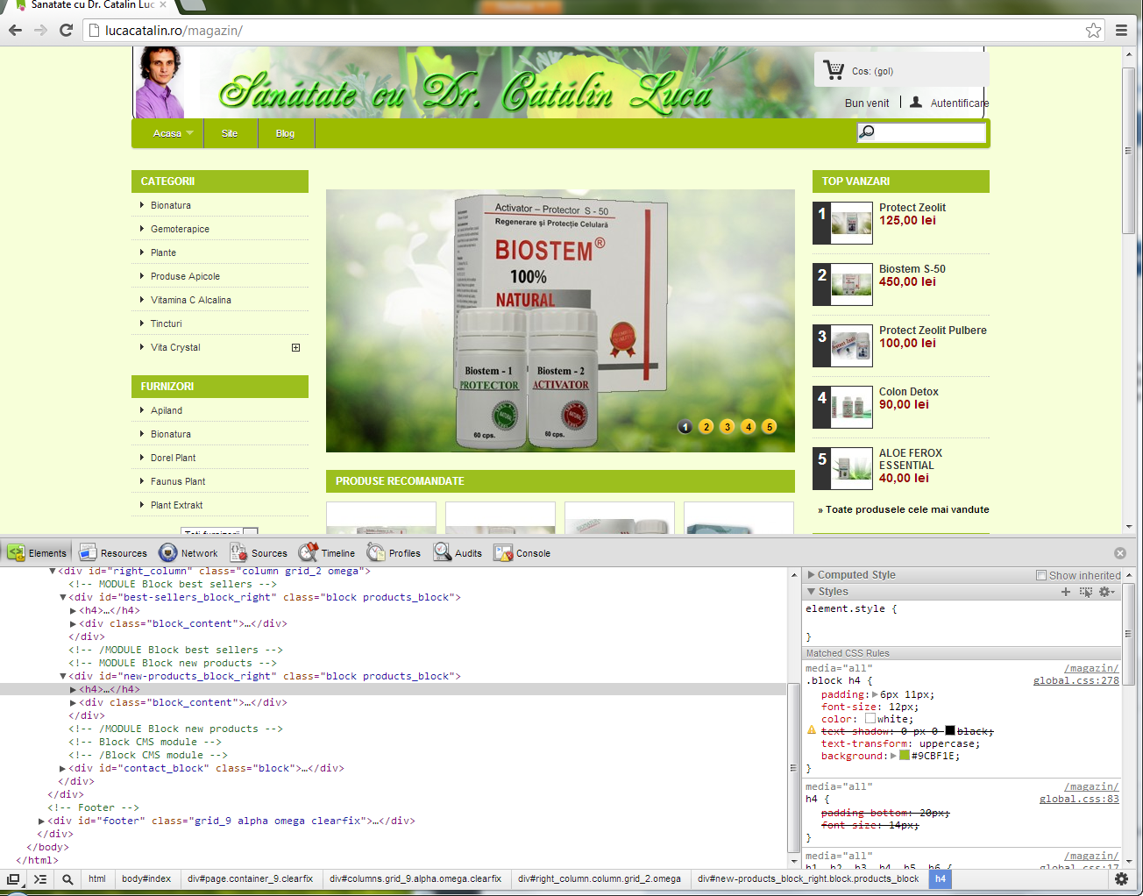The image size is (1143, 896).
Task: Open the Blog menu item
Action: (x=285, y=133)
